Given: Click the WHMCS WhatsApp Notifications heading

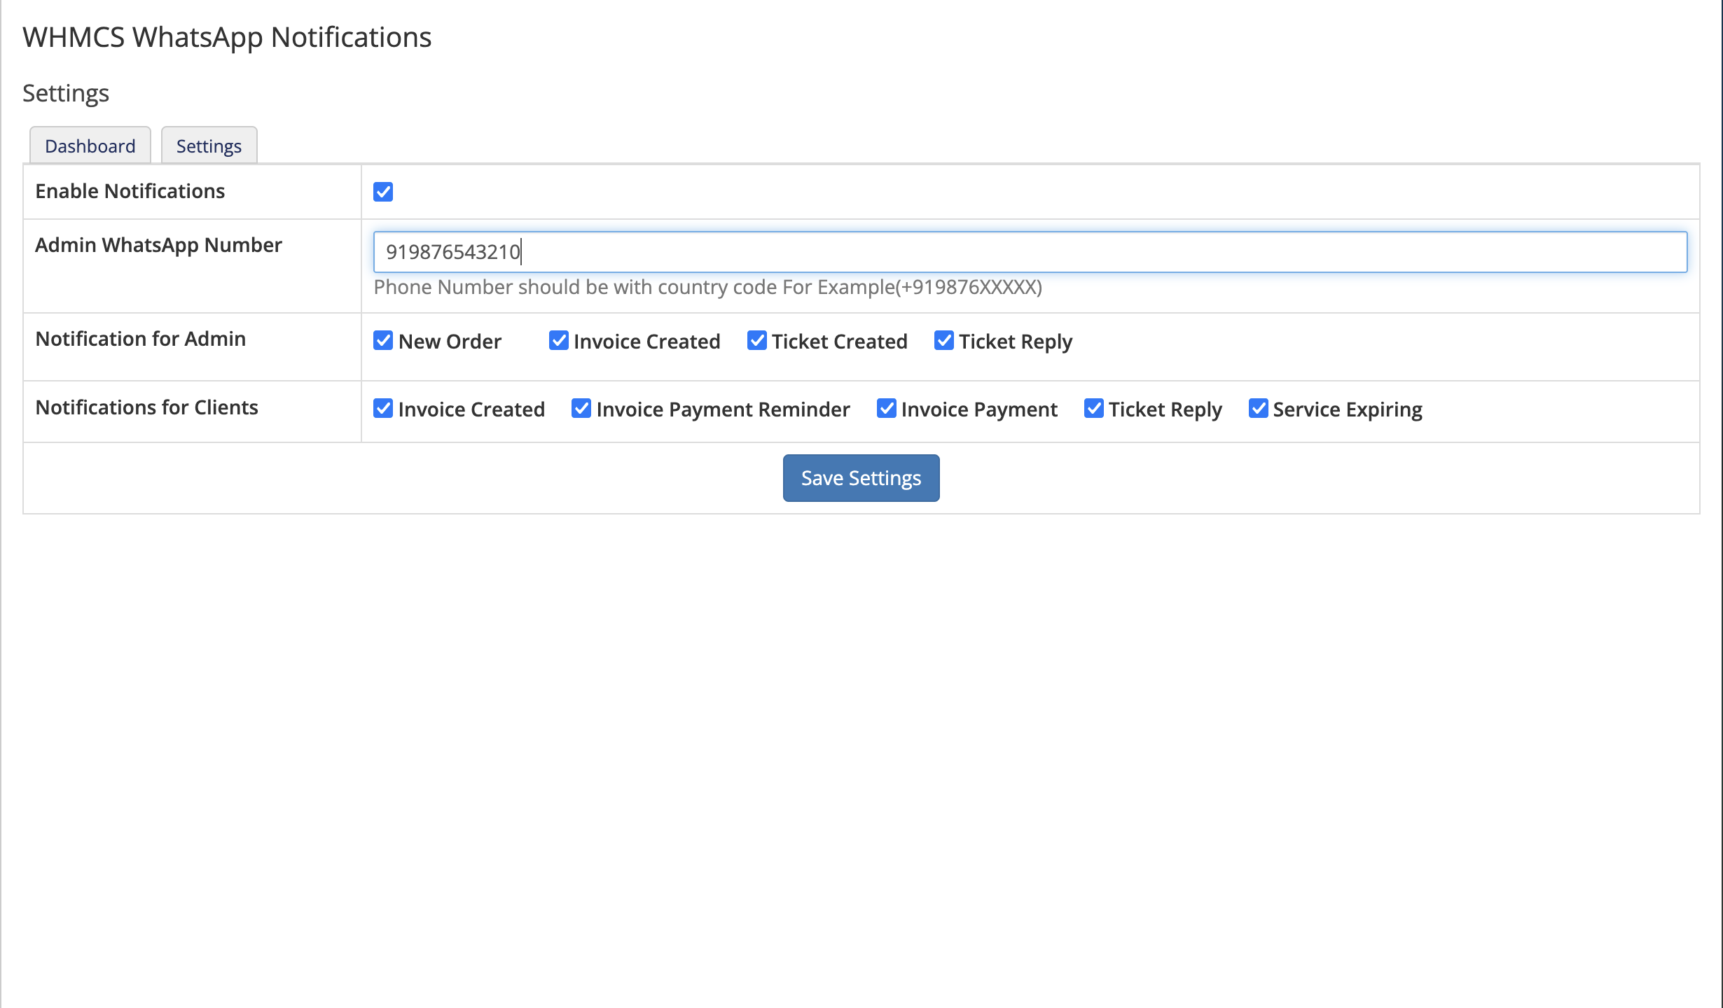Looking at the screenshot, I should (x=227, y=37).
